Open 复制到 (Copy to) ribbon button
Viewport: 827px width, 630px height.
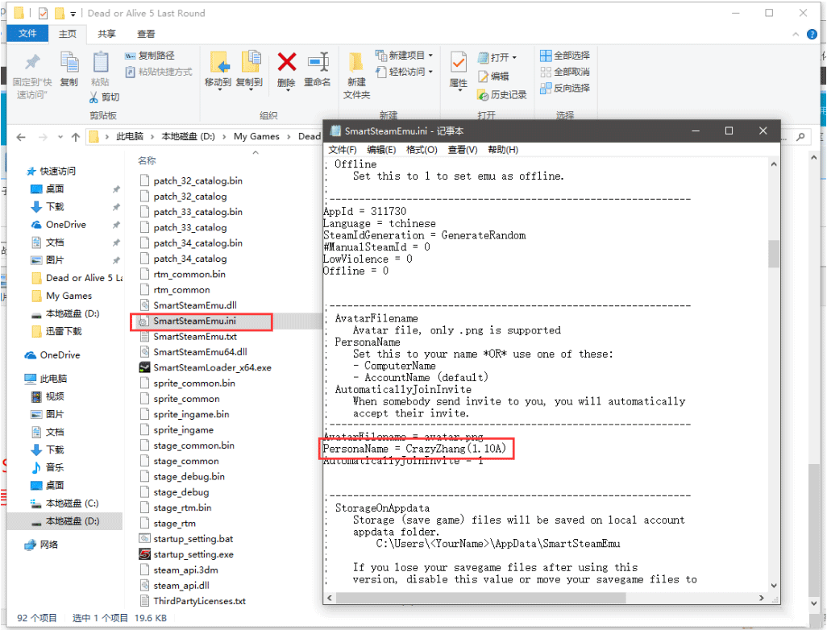coord(250,70)
